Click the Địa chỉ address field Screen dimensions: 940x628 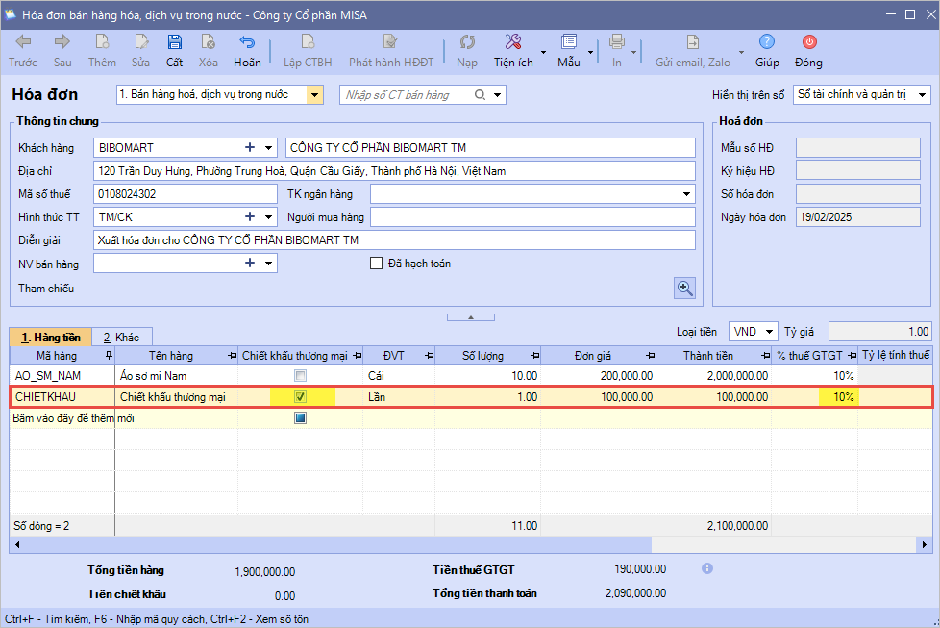[394, 171]
